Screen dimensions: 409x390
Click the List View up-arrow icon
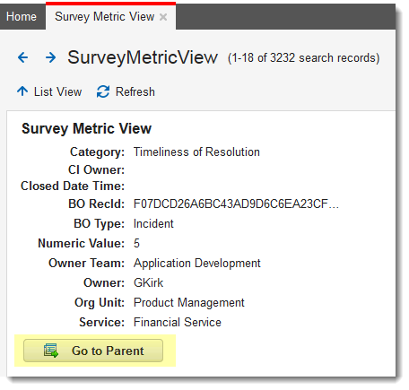22,91
